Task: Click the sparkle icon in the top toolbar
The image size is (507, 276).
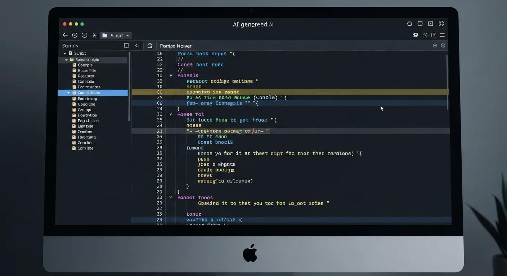Action: 94,35
